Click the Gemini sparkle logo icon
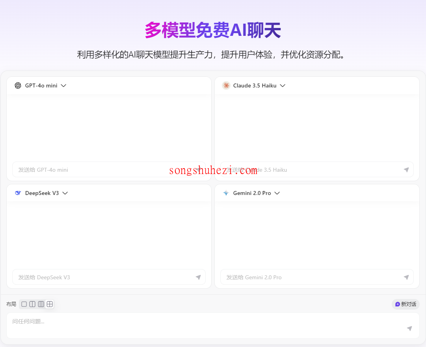This screenshot has height=347, width=426. point(226,193)
